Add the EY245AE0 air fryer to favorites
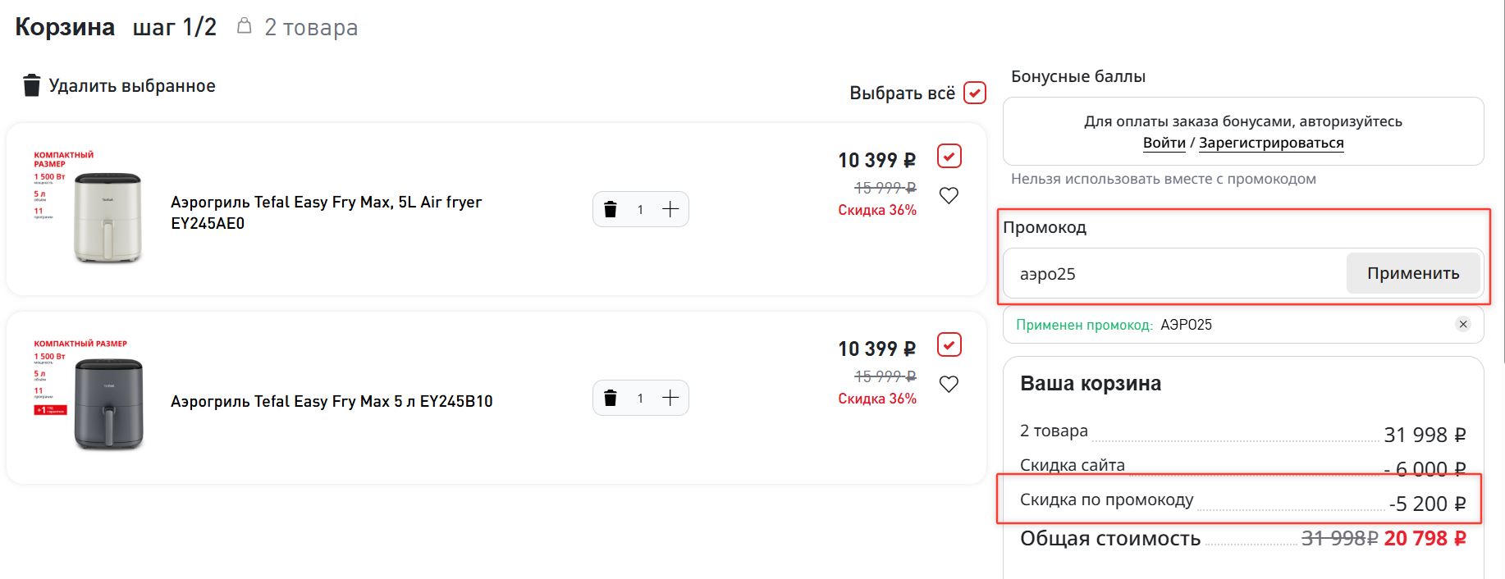 (949, 196)
